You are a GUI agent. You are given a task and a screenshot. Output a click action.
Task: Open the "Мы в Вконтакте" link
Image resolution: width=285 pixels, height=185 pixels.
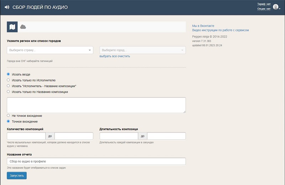(203, 26)
